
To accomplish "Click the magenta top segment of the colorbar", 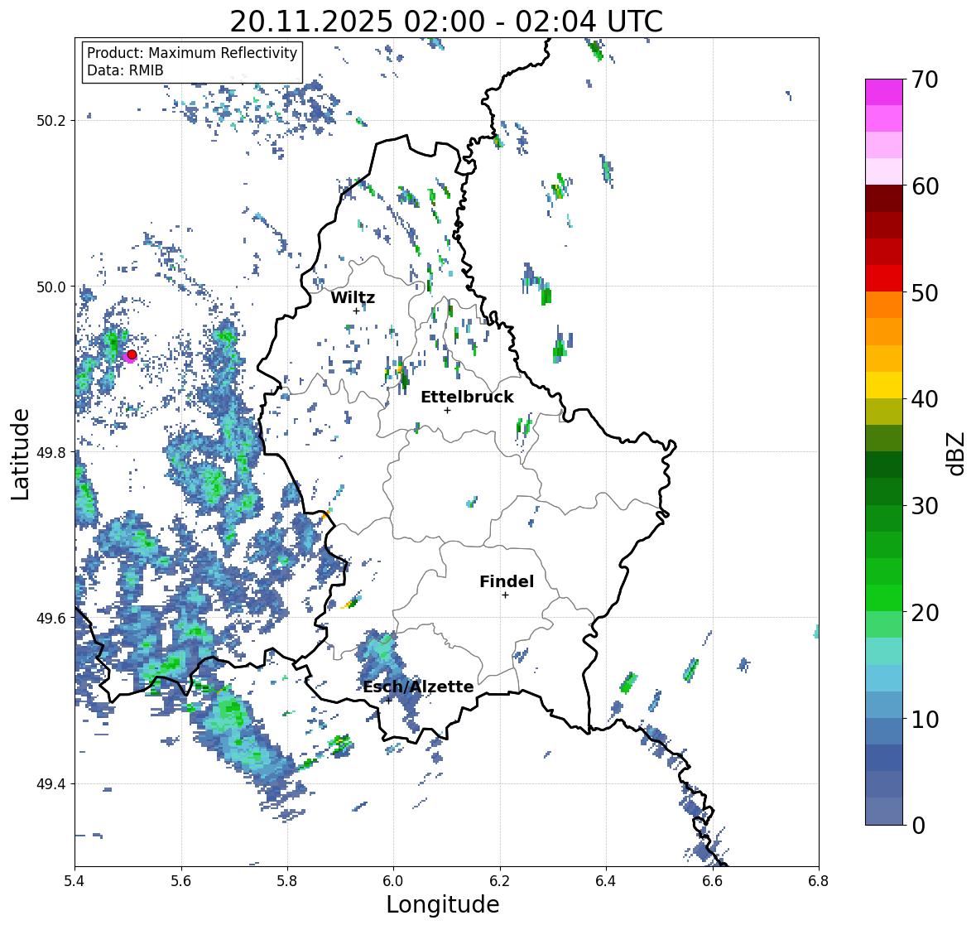I will pyautogui.click(x=884, y=92).
